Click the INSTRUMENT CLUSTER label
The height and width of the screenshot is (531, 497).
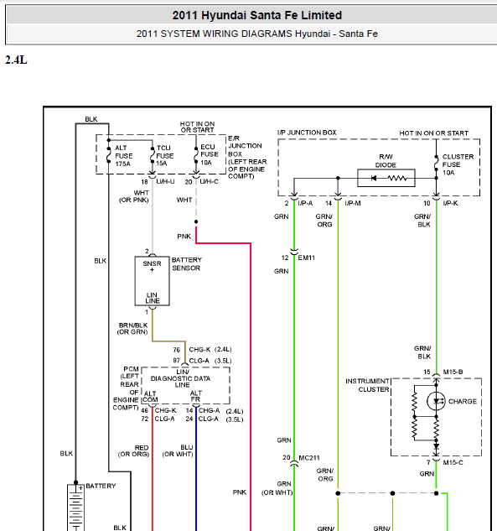click(367, 385)
